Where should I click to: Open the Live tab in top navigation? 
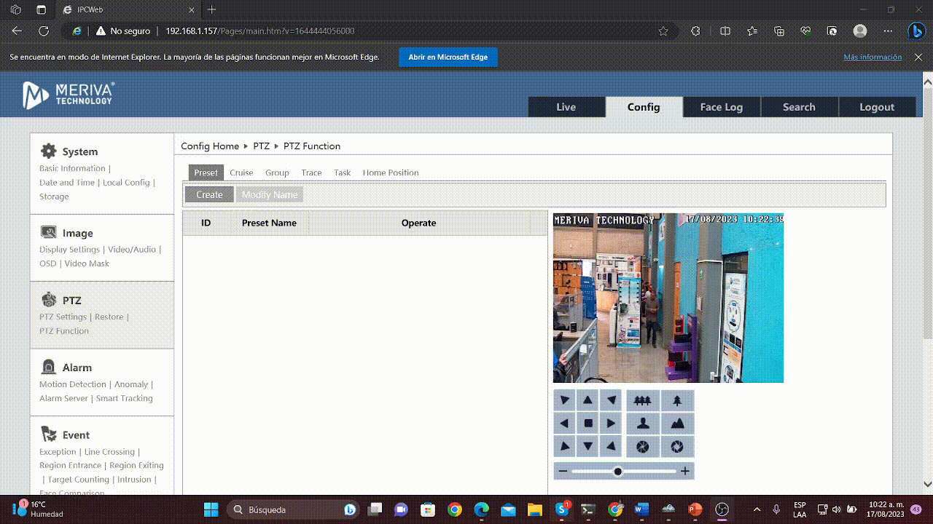click(566, 107)
